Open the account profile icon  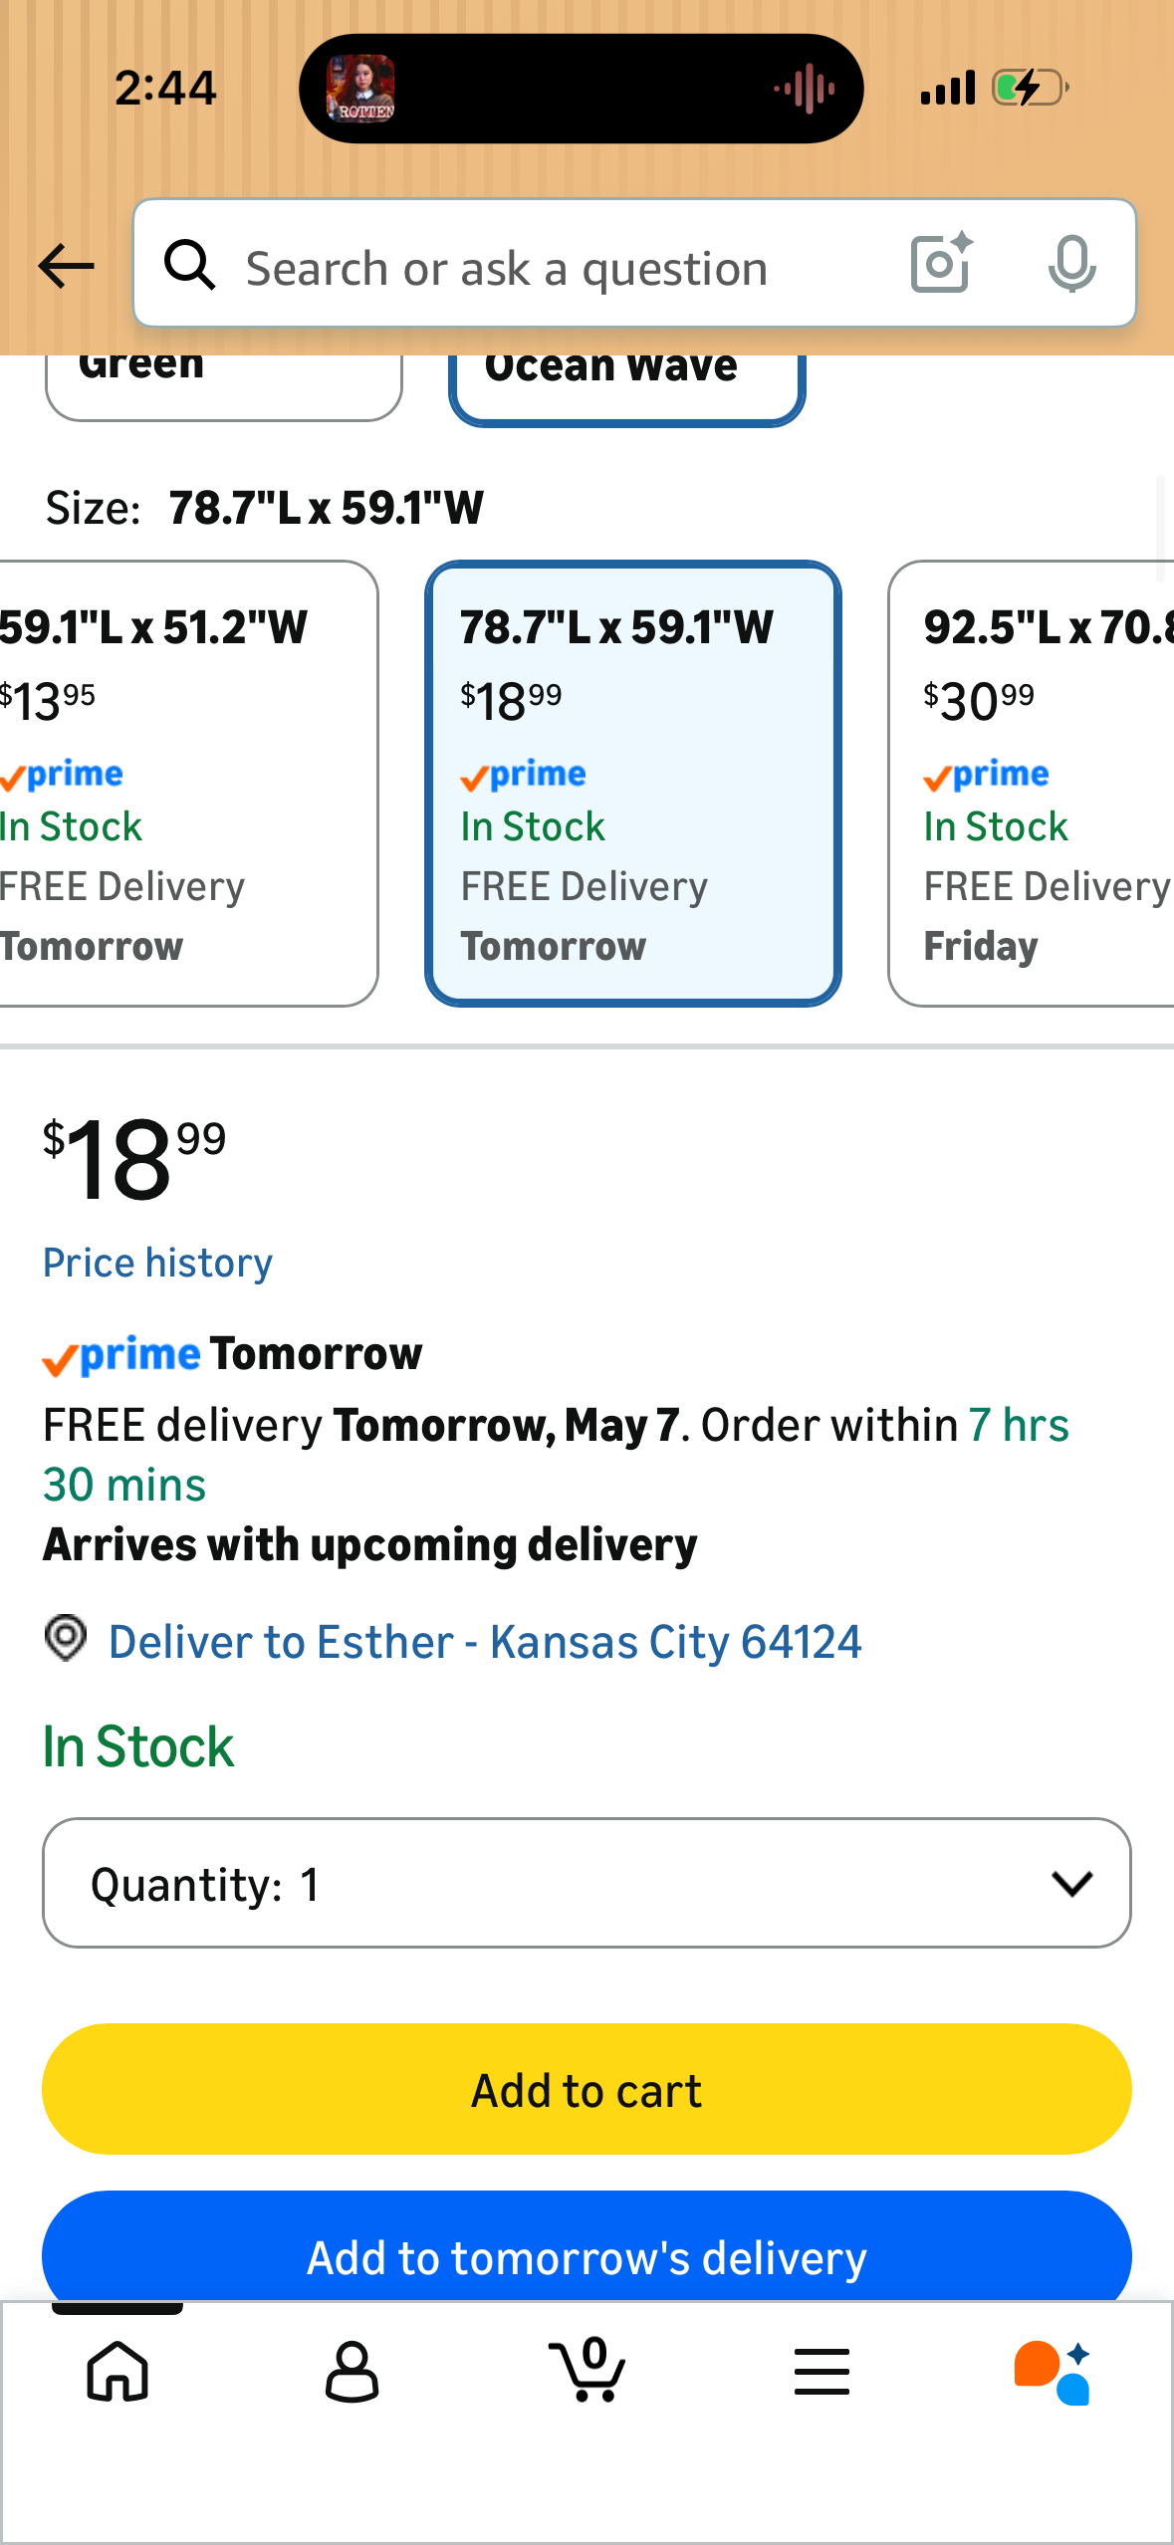click(x=352, y=2371)
